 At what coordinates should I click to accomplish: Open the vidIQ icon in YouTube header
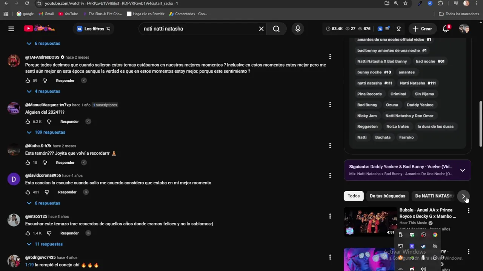click(380, 29)
